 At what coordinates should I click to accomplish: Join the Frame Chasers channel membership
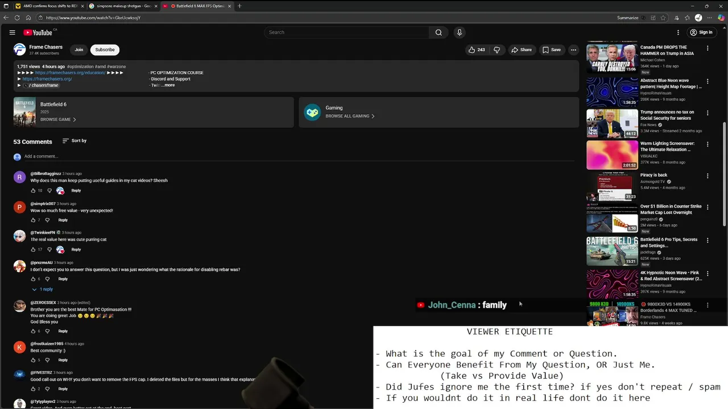click(x=78, y=50)
